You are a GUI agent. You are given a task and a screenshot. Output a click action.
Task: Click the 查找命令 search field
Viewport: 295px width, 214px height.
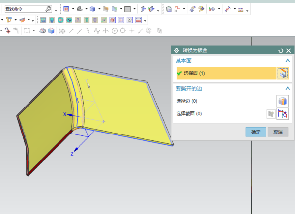click(x=24, y=9)
